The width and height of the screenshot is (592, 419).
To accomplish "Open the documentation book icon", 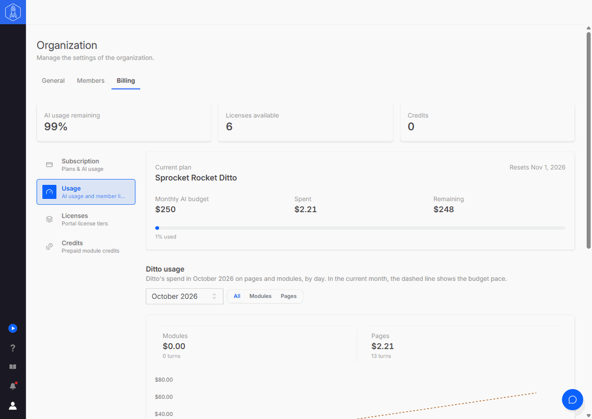I will (x=13, y=367).
